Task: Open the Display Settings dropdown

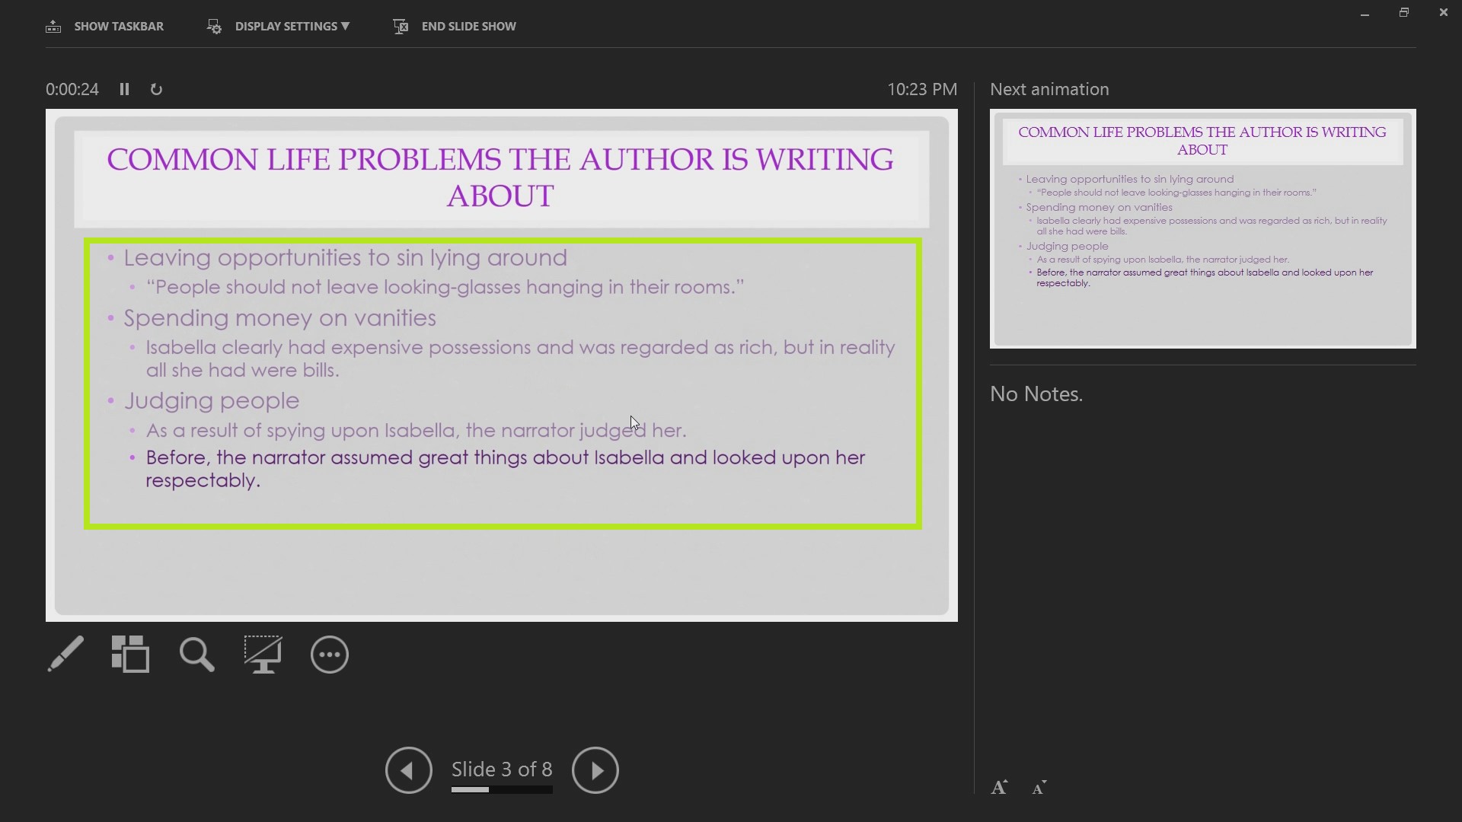Action: pyautogui.click(x=279, y=27)
